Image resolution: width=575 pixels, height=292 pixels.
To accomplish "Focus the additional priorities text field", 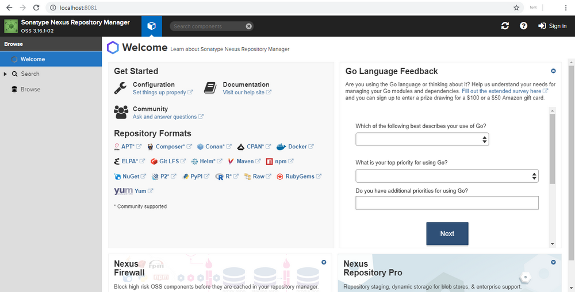I will tap(447, 203).
